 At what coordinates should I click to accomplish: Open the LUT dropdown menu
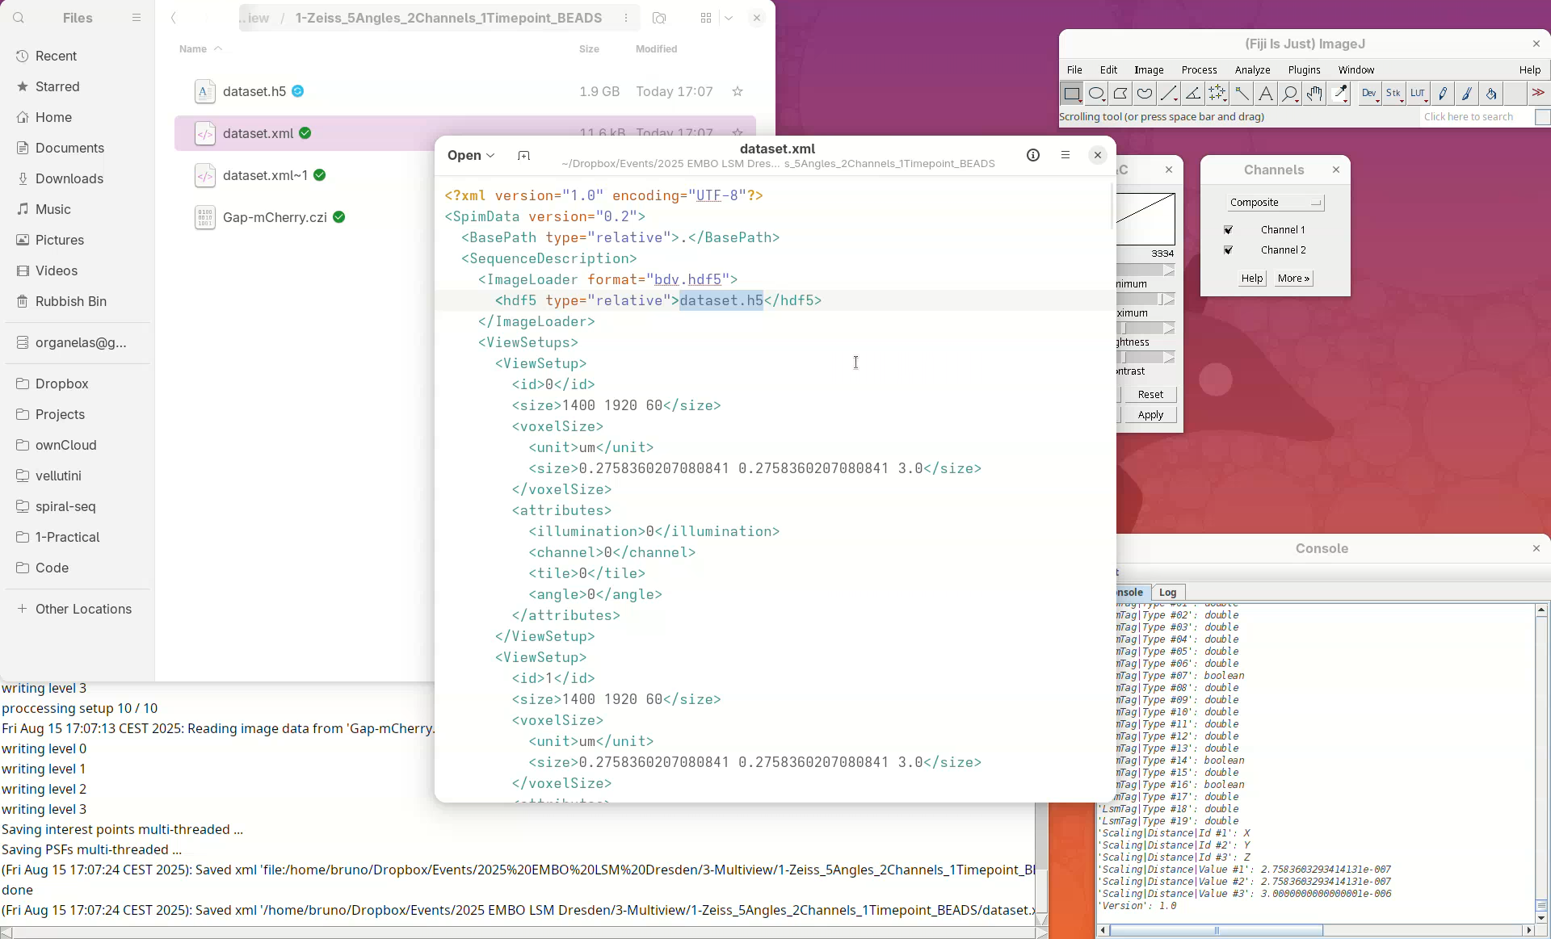(x=1418, y=94)
